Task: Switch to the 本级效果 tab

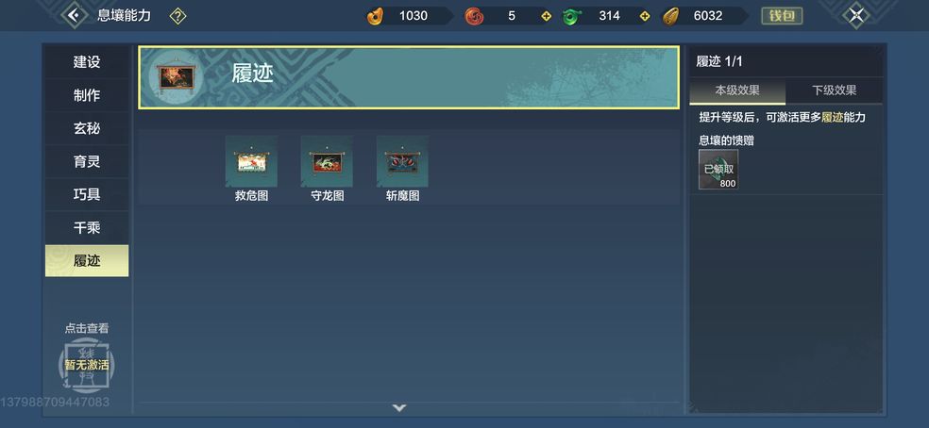Action: tap(737, 91)
